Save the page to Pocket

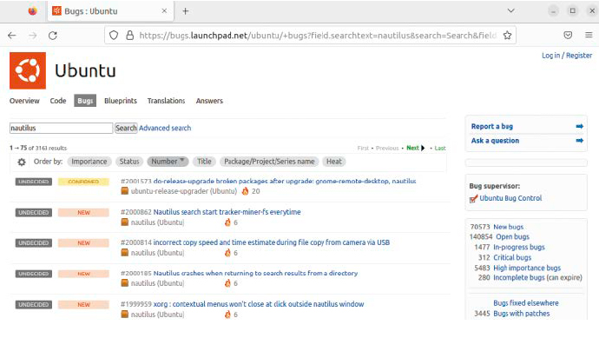pos(568,35)
